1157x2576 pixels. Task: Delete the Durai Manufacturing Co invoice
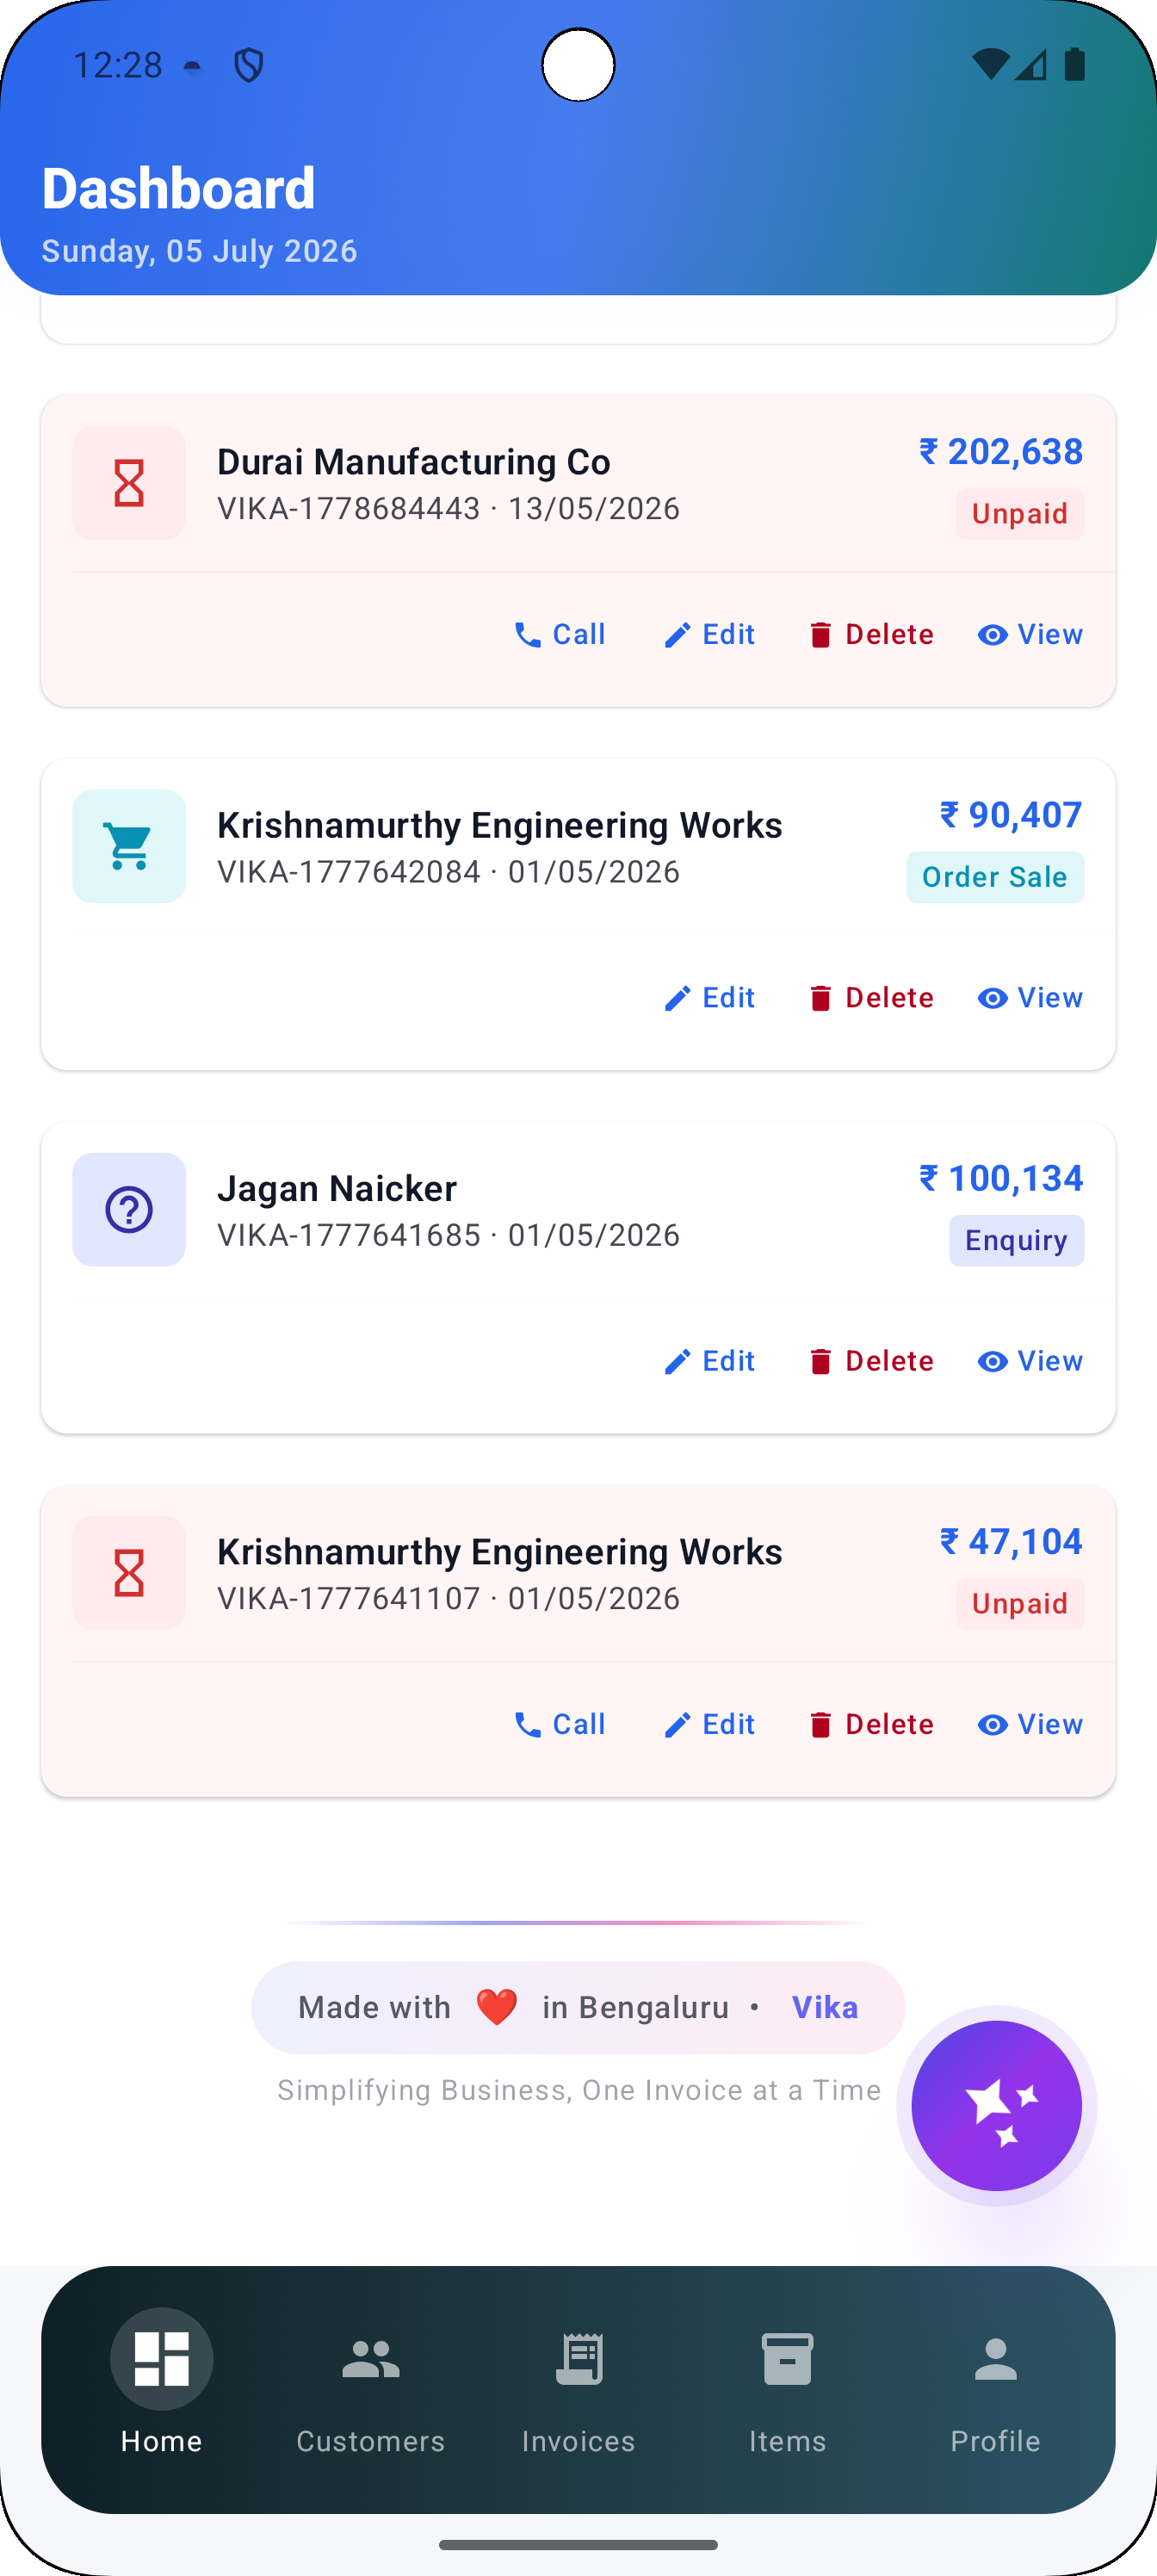[x=870, y=634]
